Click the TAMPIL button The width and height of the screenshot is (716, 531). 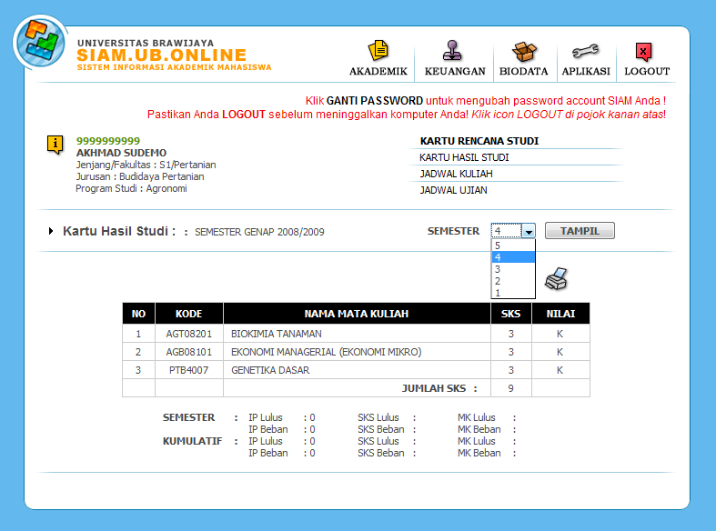point(580,231)
